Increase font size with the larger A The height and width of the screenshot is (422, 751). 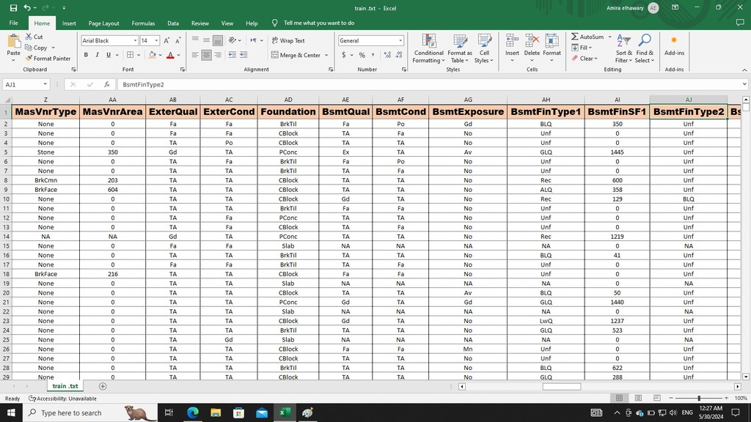pos(166,41)
